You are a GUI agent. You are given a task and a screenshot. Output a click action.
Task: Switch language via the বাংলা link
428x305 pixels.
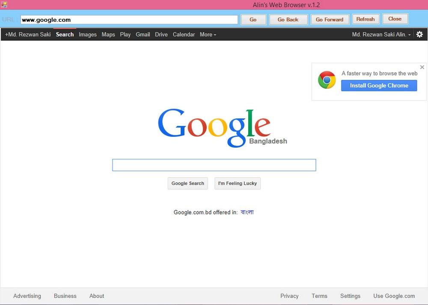247,212
